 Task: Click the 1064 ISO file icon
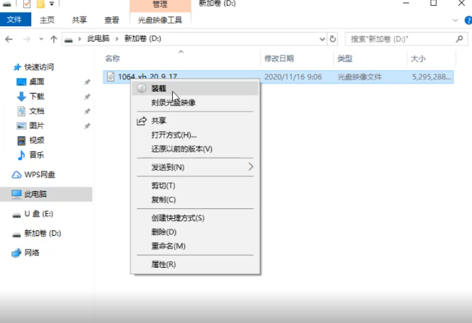point(111,76)
